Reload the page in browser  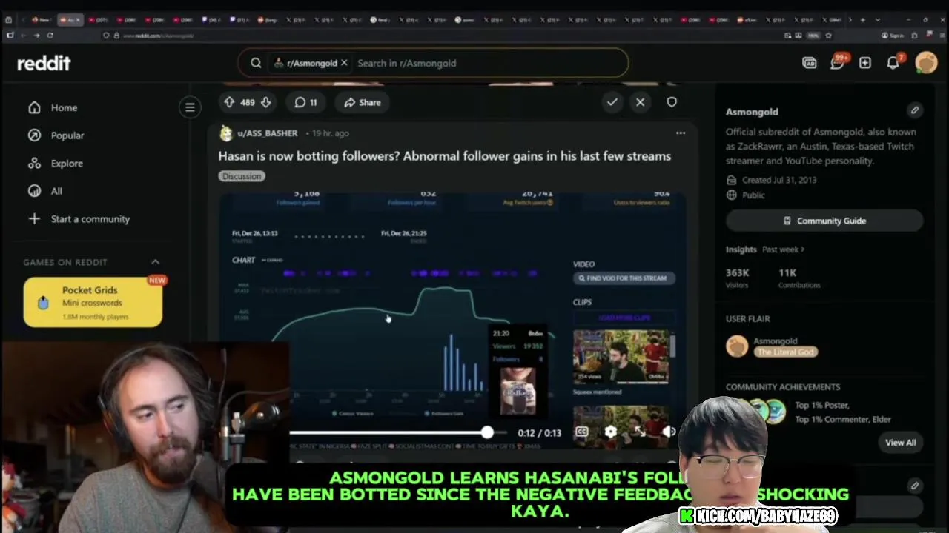coord(50,36)
